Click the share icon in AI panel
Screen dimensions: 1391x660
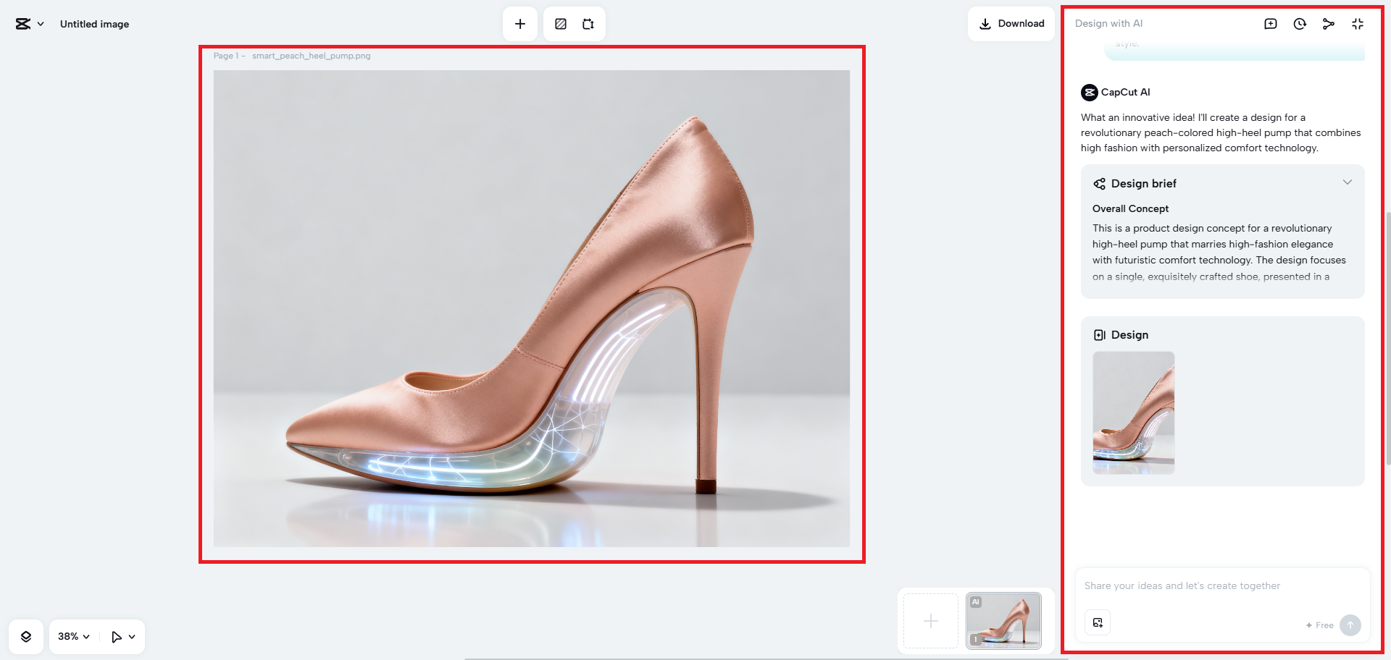tap(1329, 24)
